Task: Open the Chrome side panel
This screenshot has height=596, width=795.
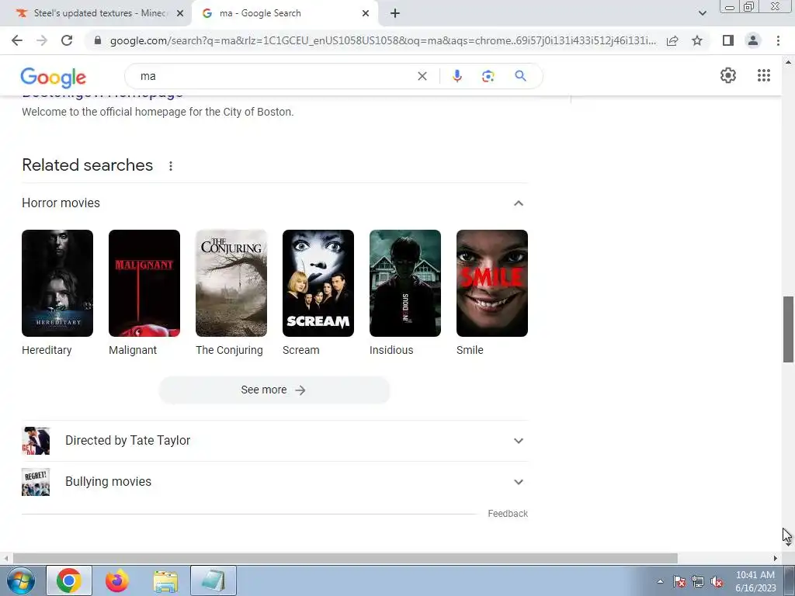Action: (x=728, y=40)
